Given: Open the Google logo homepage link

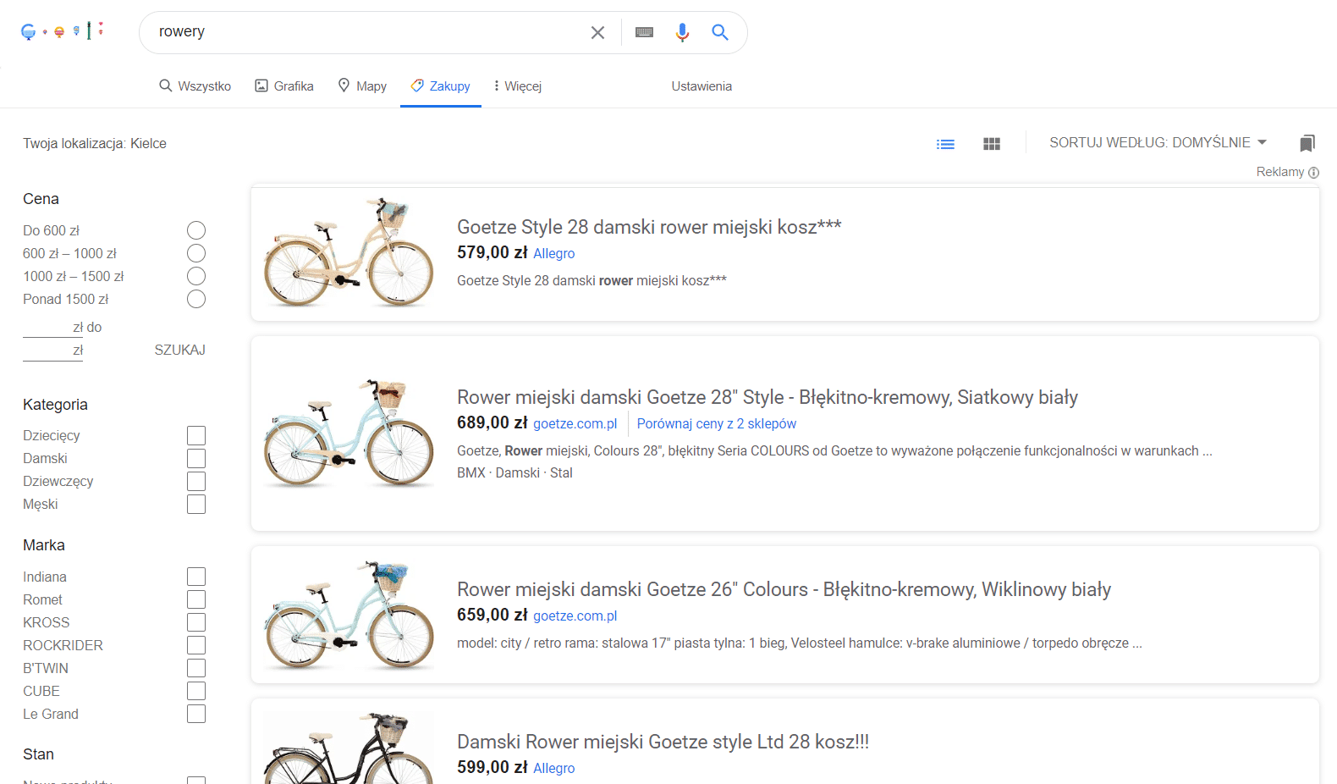Looking at the screenshot, I should tap(62, 31).
